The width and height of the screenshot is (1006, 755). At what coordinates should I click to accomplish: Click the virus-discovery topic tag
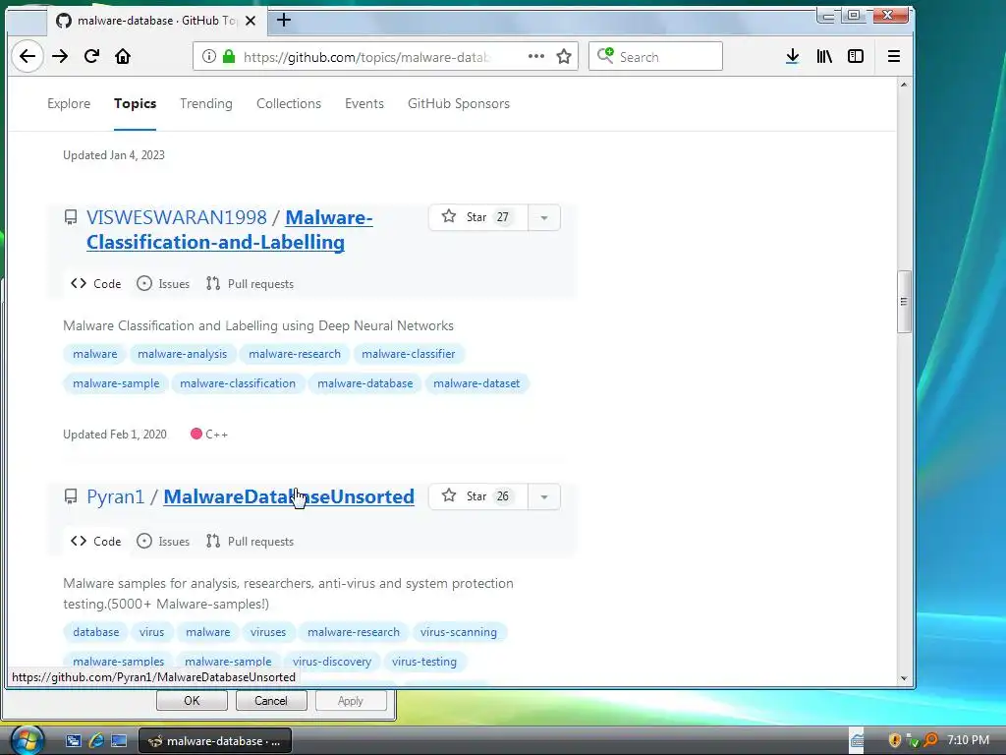pyautogui.click(x=332, y=662)
